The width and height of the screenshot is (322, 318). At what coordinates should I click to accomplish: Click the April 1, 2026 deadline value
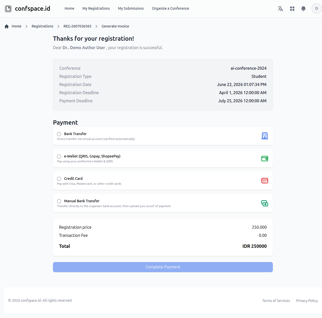tap(243, 93)
